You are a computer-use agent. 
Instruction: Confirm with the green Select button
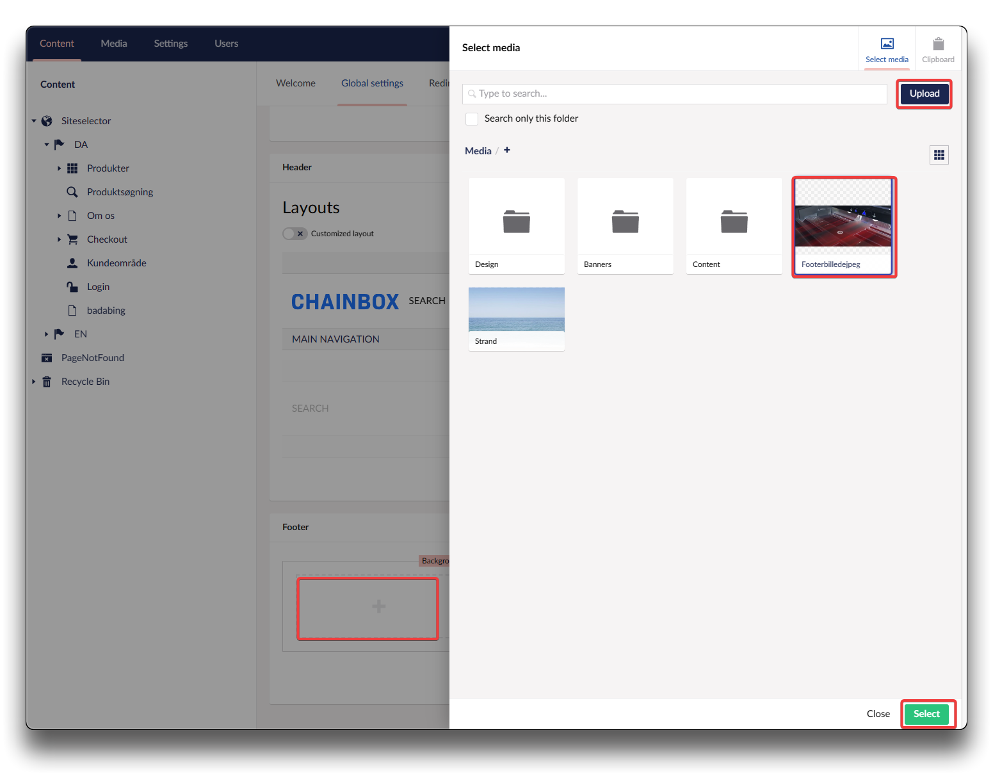pyautogui.click(x=926, y=714)
